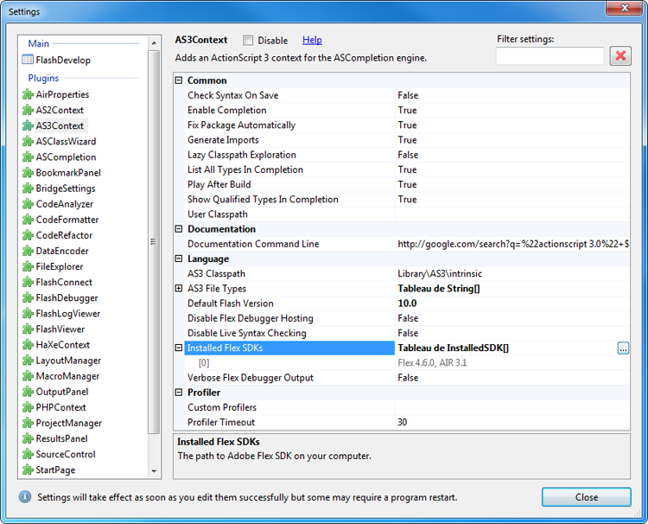Click the ProjectManager plugin icon

(28, 423)
